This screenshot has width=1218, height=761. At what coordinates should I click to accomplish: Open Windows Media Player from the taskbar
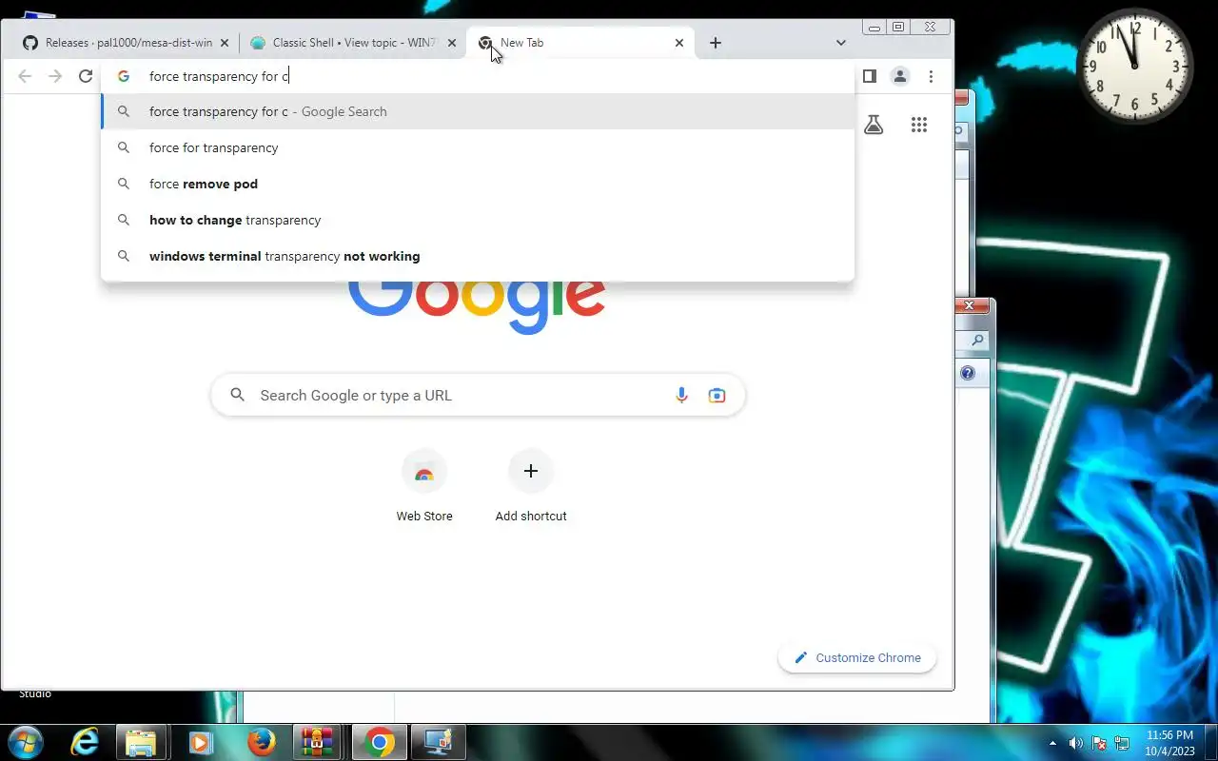pyautogui.click(x=201, y=742)
